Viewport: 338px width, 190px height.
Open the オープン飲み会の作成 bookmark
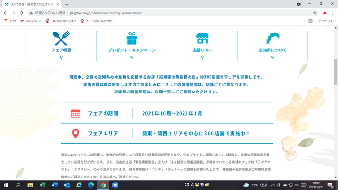[97, 21]
